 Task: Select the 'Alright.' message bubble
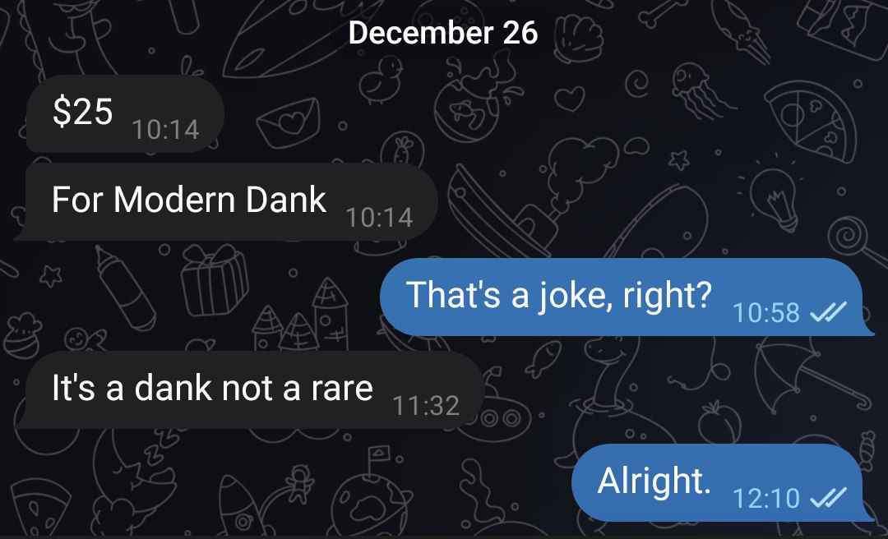pos(722,482)
